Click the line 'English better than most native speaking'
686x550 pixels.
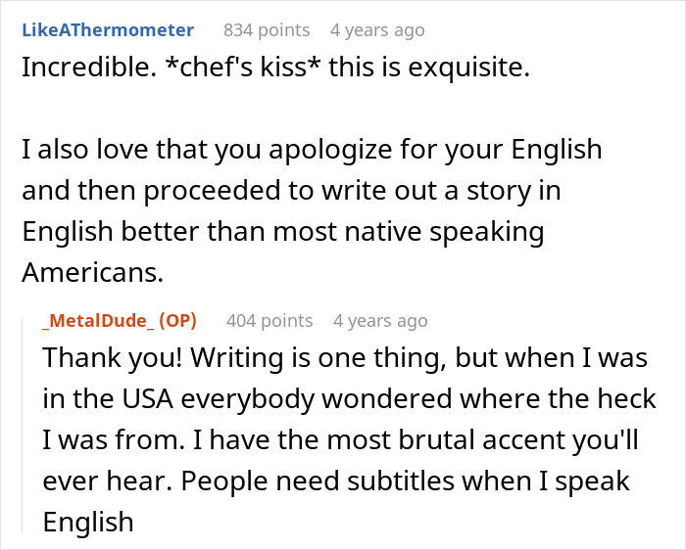point(282,233)
